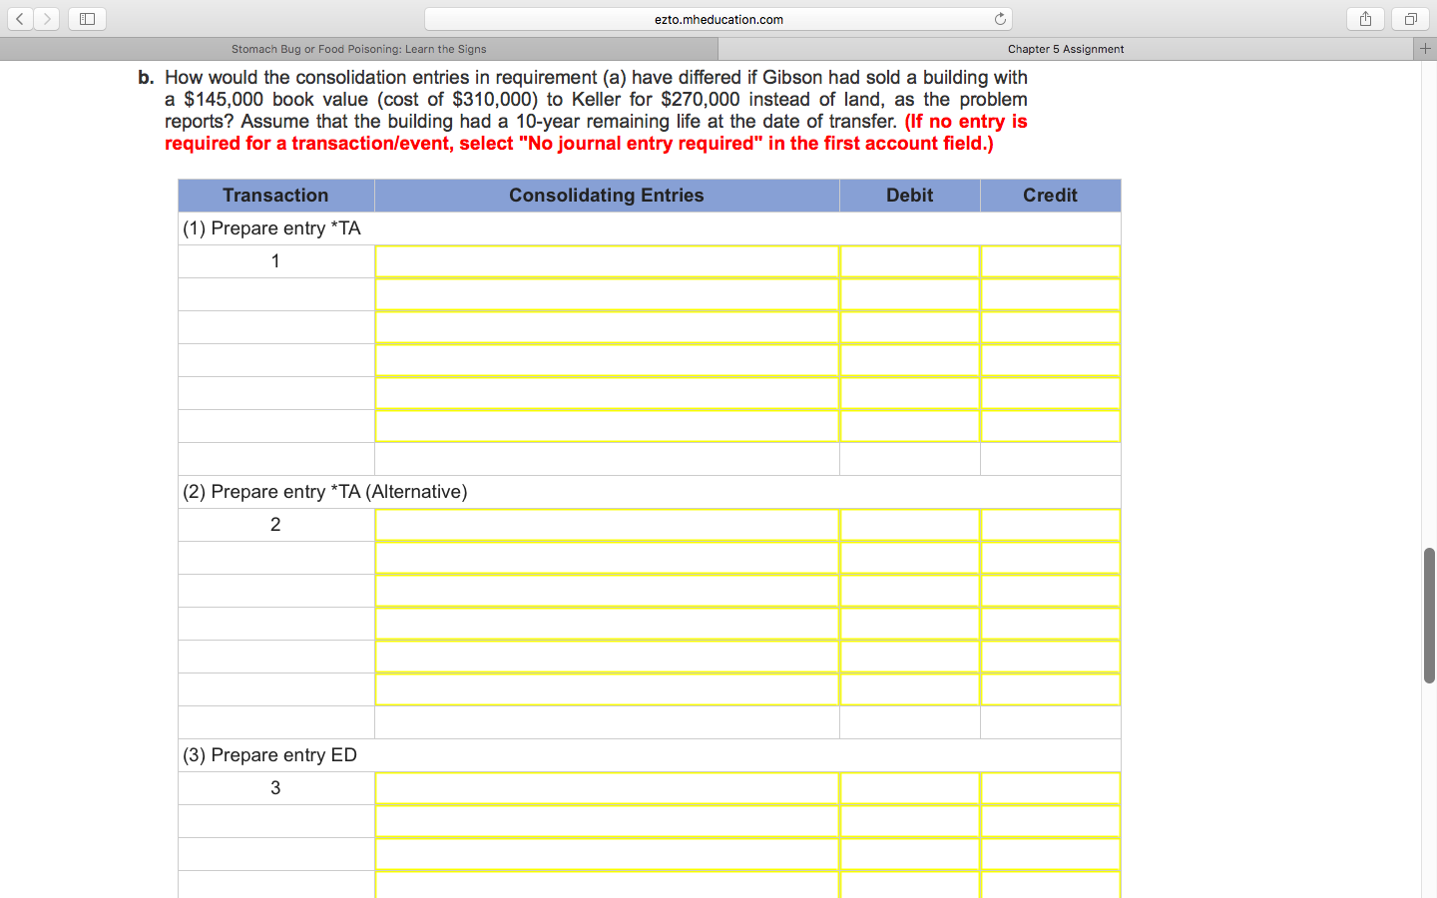Click the credit field in entry 2's first row
Viewport: 1437px width, 898px height.
1051,525
